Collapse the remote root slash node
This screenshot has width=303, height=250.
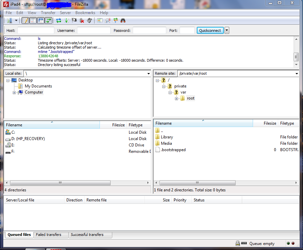pos(157,80)
